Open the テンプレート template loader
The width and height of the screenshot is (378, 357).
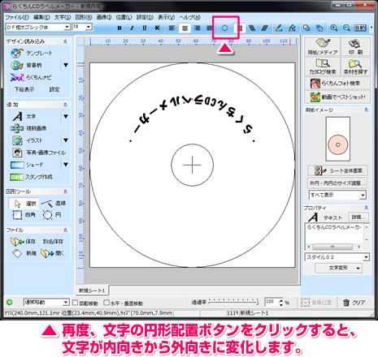[x=32, y=54]
